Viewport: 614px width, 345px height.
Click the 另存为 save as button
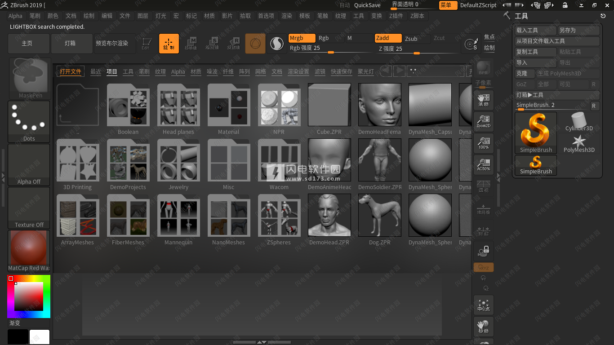tap(578, 31)
